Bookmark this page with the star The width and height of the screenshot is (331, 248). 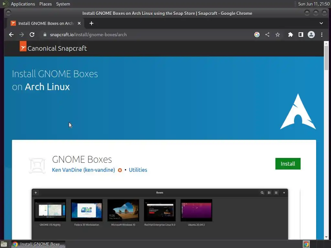[278, 35]
